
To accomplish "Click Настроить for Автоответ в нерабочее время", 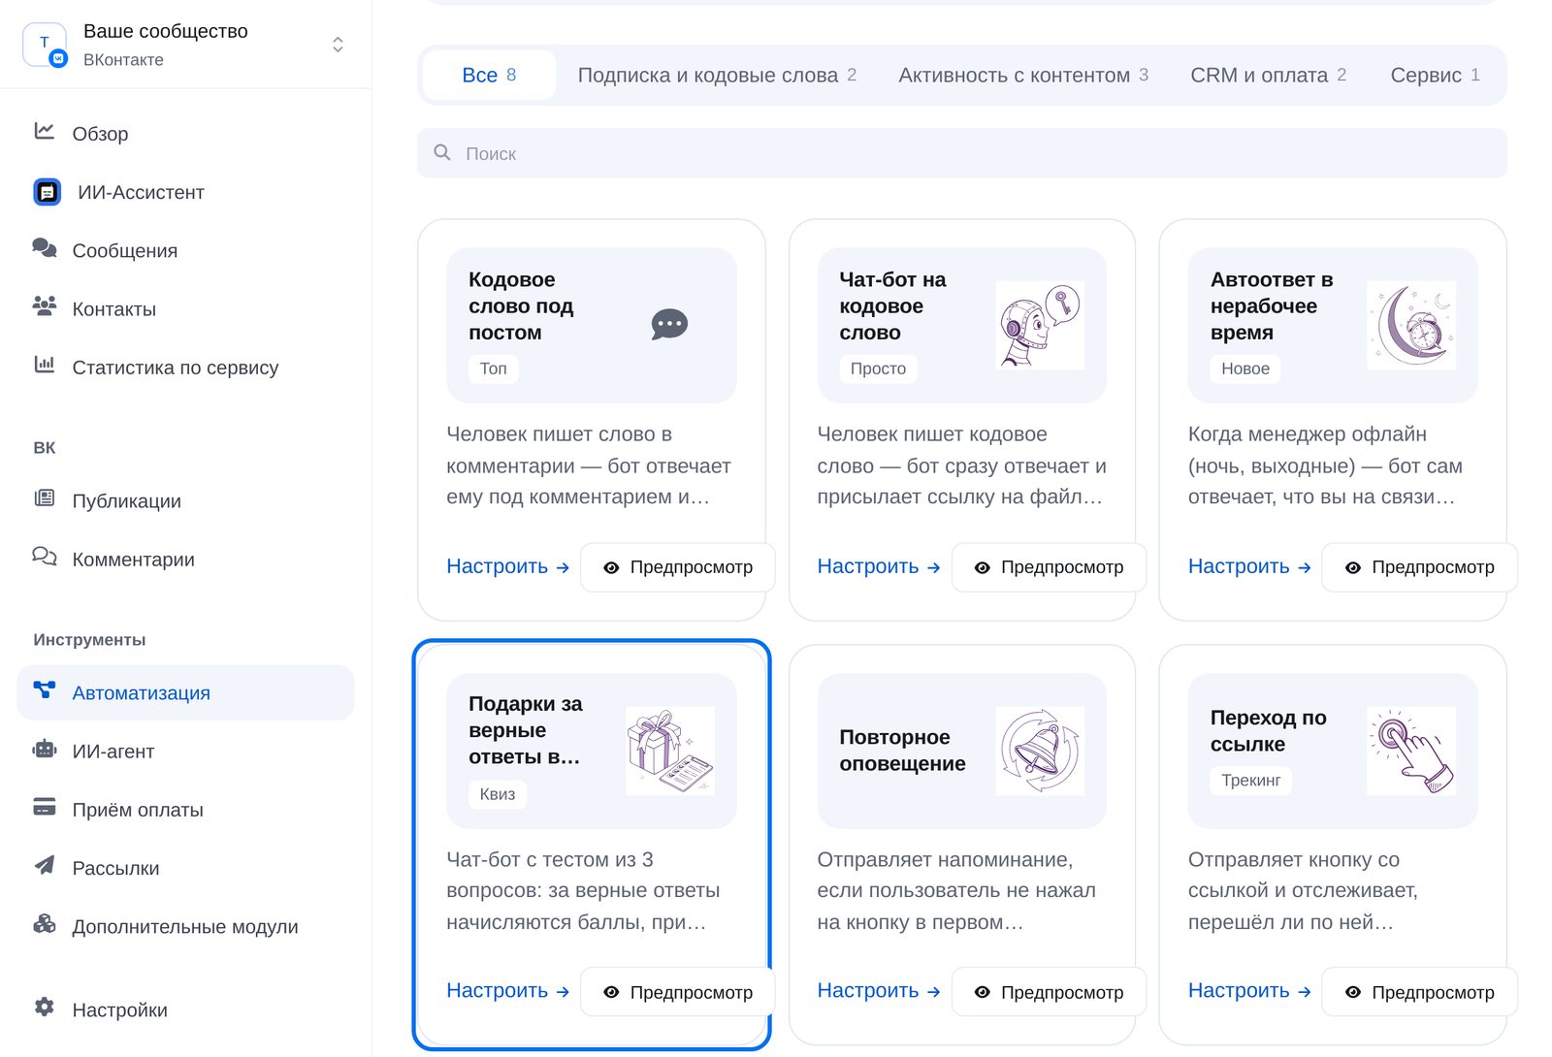I will (x=1249, y=566).
